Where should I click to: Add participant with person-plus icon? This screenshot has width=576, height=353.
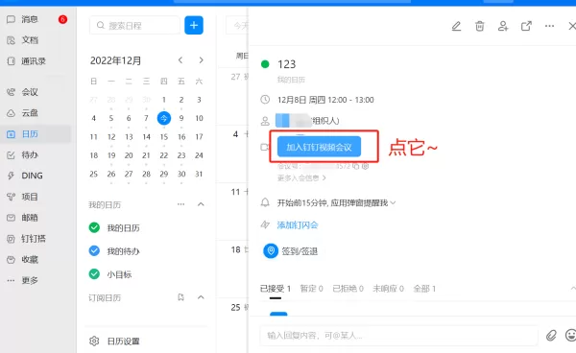[x=503, y=26]
